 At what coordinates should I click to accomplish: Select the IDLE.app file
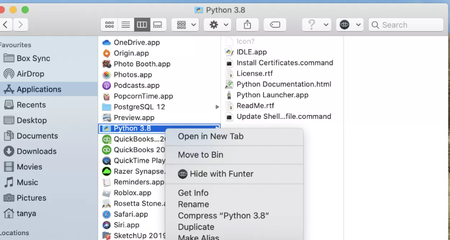click(246, 52)
